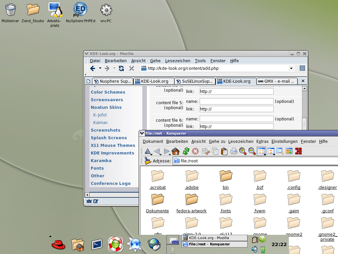Launch the terminal icon in the panel
The image size is (338, 254).
point(97,245)
